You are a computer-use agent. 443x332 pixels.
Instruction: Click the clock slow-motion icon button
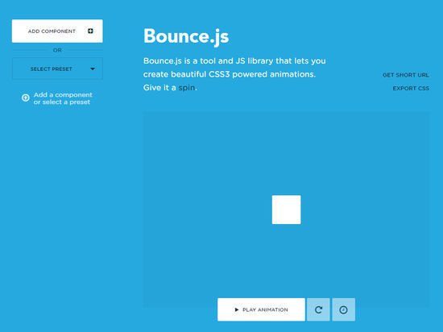pos(344,309)
